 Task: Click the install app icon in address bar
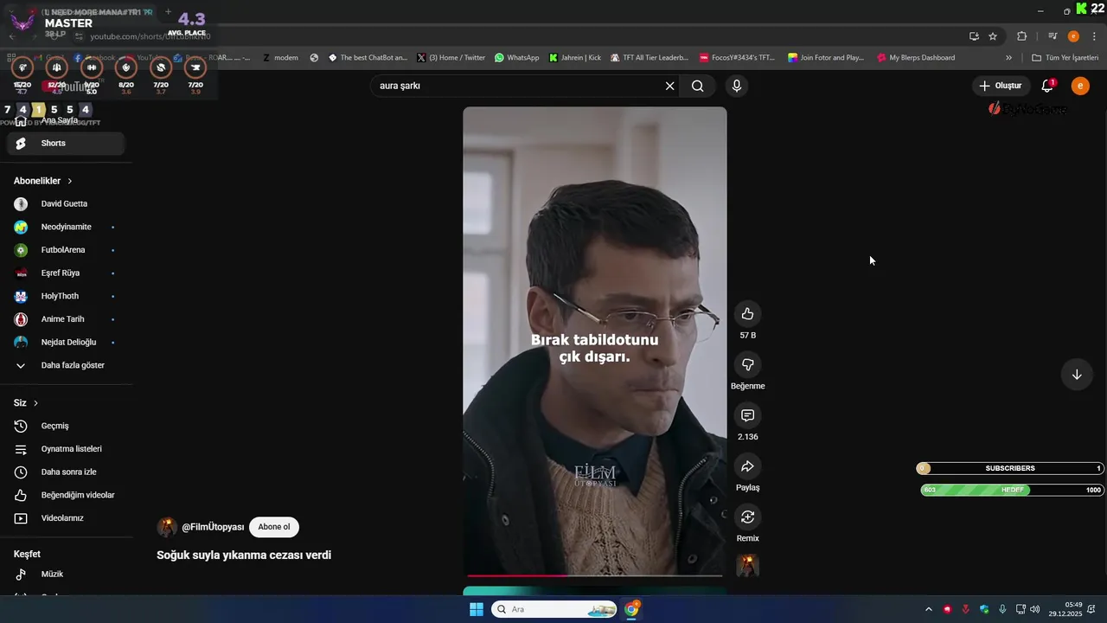pyautogui.click(x=974, y=36)
